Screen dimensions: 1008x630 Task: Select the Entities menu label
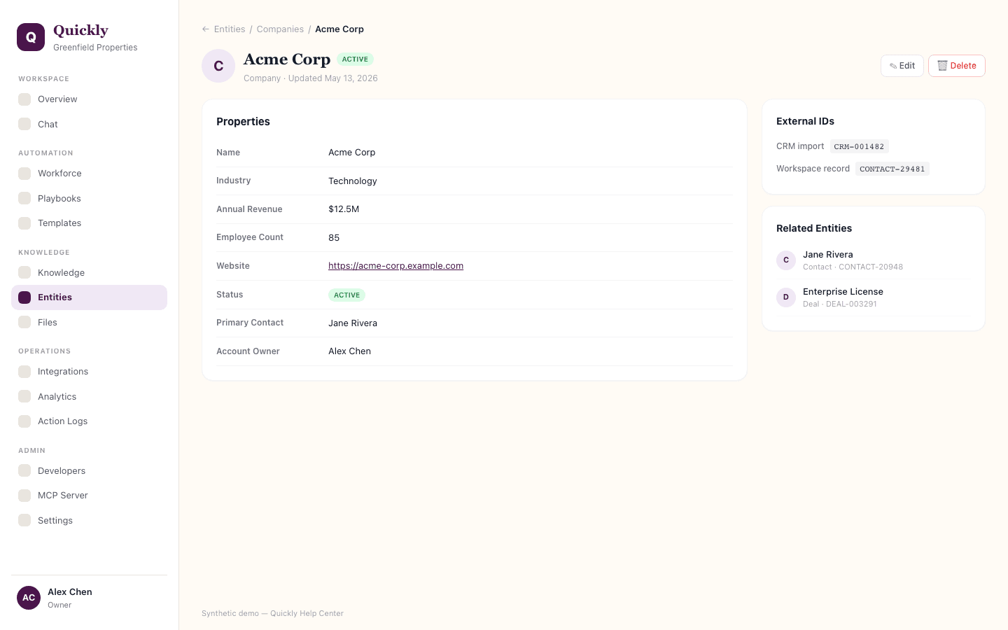click(55, 297)
